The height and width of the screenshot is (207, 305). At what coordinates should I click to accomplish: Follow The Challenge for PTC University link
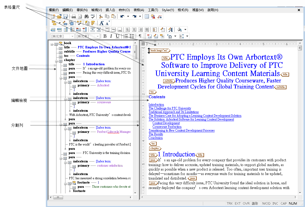[170, 108]
